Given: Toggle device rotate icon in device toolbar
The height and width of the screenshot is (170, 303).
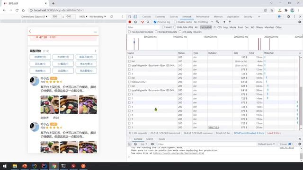Looking at the screenshot, I should pos(112,17).
